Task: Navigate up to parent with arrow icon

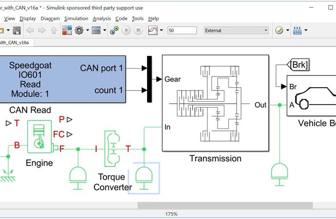Action: coord(54,30)
